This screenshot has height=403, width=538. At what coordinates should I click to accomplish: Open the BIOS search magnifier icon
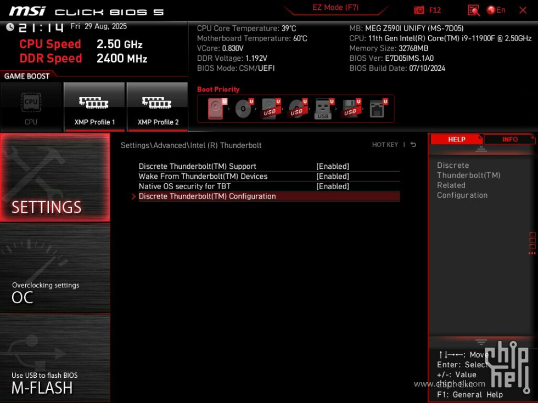point(474,10)
